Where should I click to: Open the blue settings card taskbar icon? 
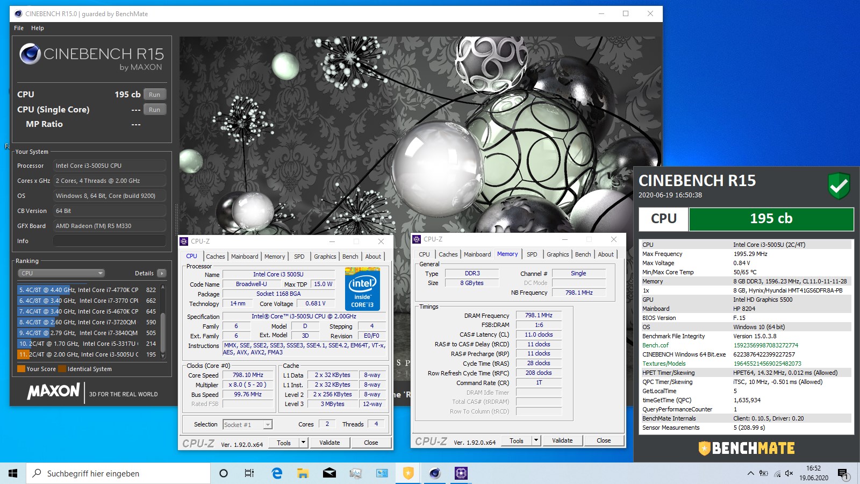pyautogui.click(x=382, y=473)
